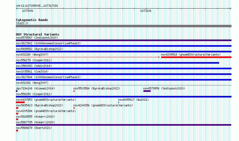
Task: Click the blue bar under esv3627644
Action: point(124,80)
